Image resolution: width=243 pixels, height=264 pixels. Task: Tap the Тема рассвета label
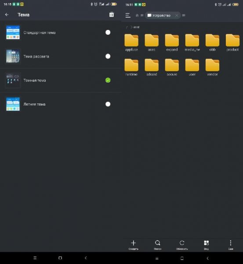click(36, 56)
